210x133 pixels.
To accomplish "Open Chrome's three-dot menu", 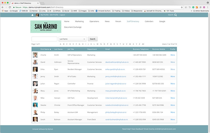I will (x=208, y=7).
